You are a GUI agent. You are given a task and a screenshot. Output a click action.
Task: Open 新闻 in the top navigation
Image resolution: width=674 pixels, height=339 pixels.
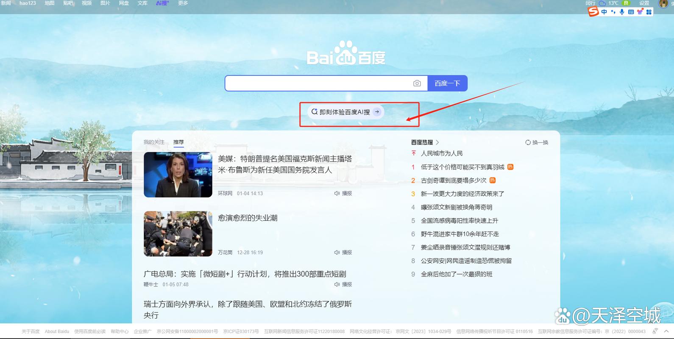[x=6, y=3]
